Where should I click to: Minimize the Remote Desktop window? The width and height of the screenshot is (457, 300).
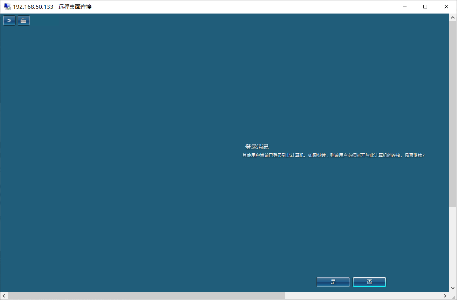point(404,7)
